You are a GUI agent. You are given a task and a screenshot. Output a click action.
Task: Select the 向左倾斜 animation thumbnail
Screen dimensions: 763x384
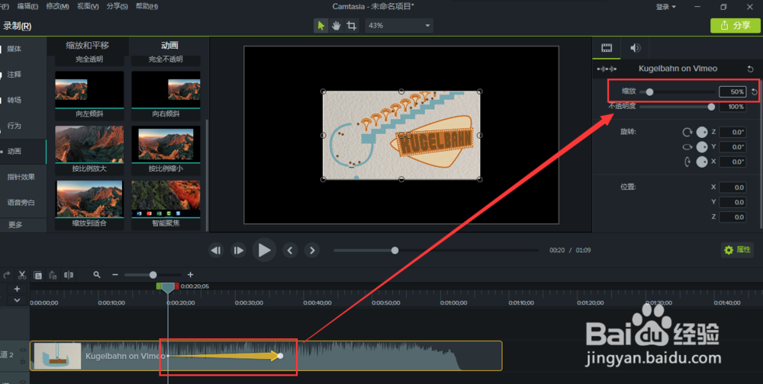coord(89,89)
